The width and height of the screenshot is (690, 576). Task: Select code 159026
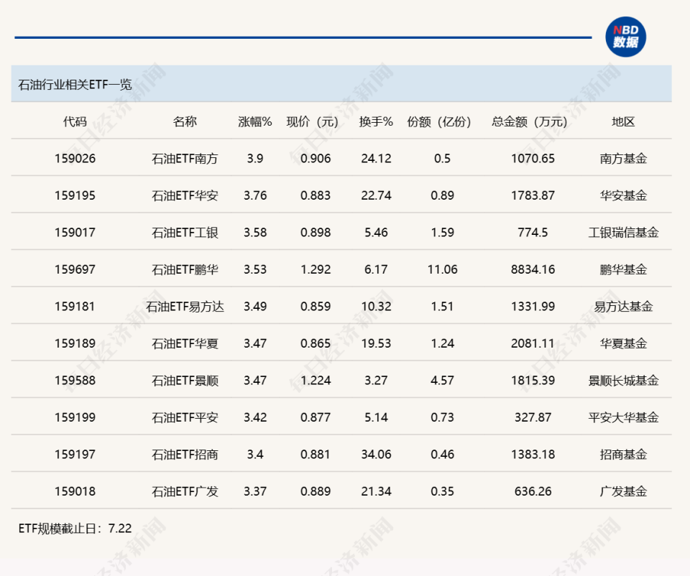[x=75, y=158]
